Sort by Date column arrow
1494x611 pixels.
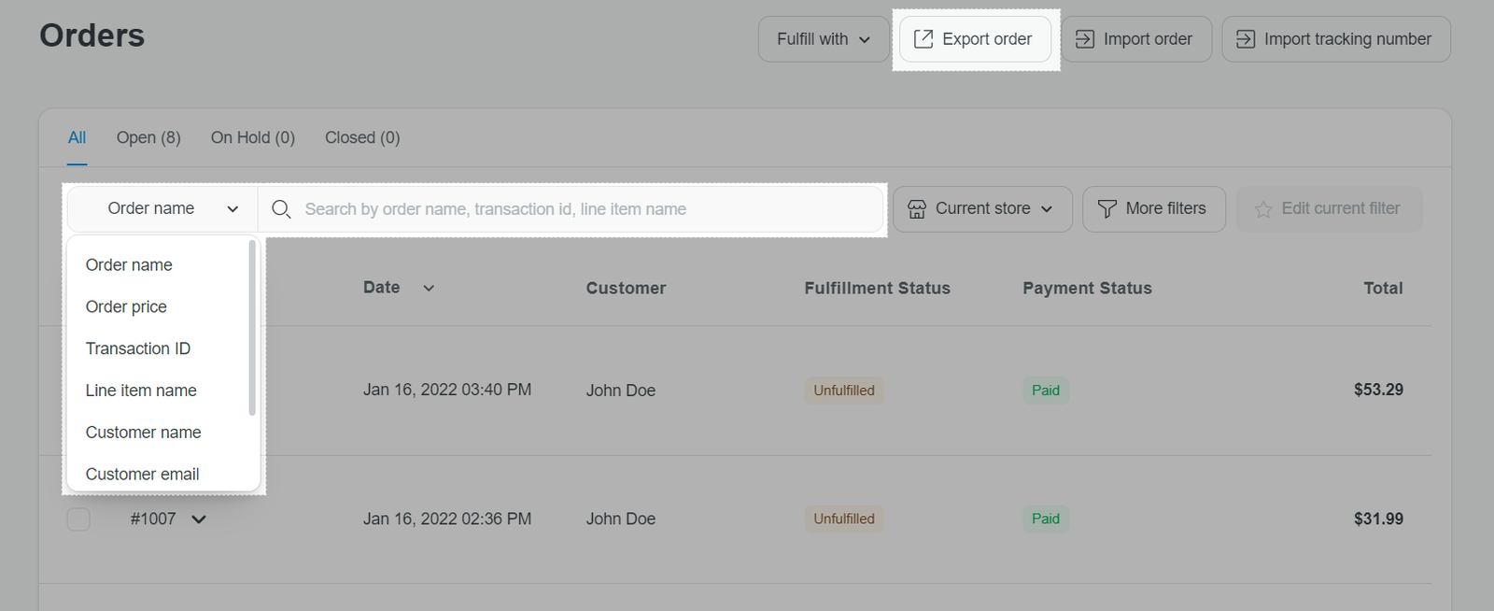pos(429,288)
